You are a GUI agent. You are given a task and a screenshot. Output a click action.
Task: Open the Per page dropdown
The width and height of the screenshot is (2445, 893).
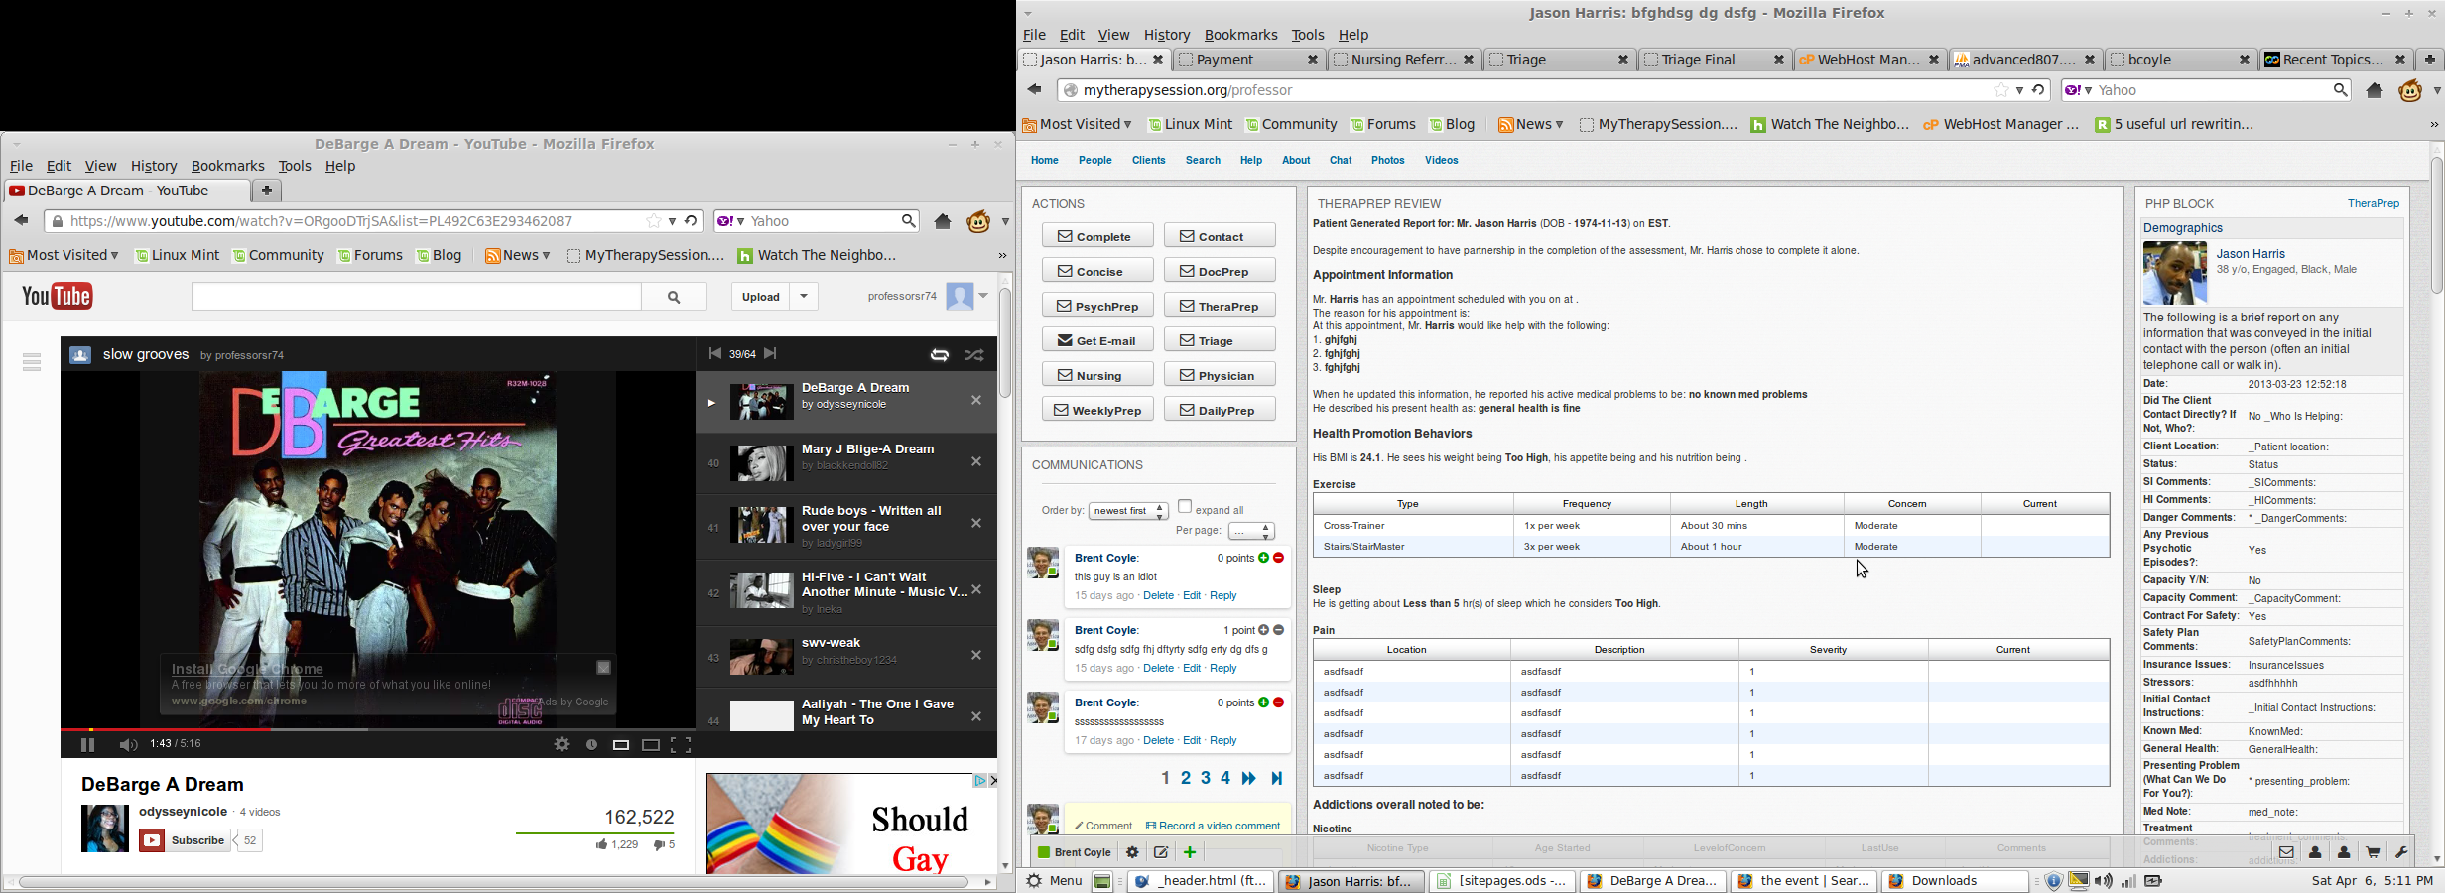1251,532
